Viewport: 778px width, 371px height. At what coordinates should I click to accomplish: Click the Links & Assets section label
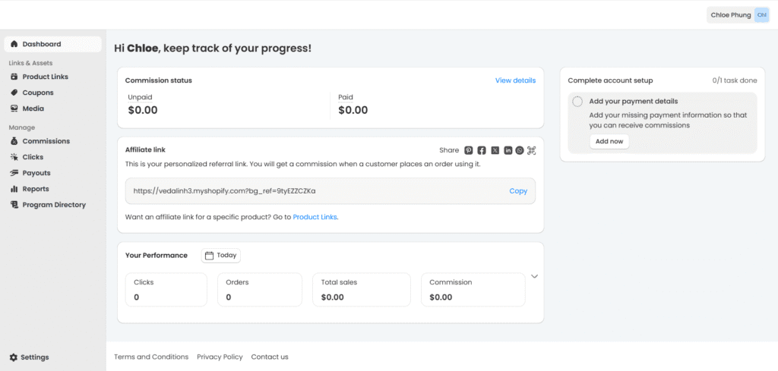30,63
